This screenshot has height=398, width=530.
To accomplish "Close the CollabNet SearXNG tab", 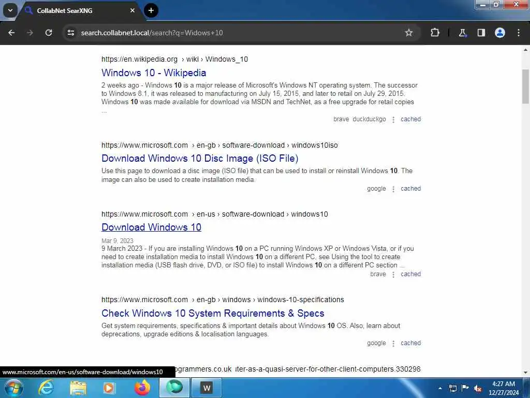I will point(132,10).
